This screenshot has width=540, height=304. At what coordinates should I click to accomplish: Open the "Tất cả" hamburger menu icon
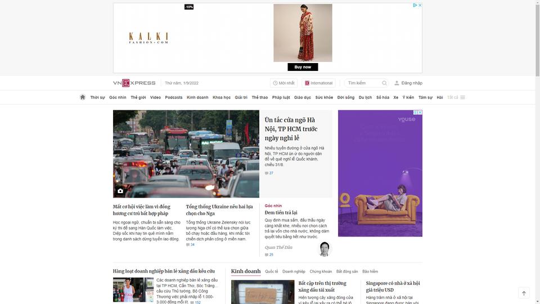pyautogui.click(x=462, y=97)
